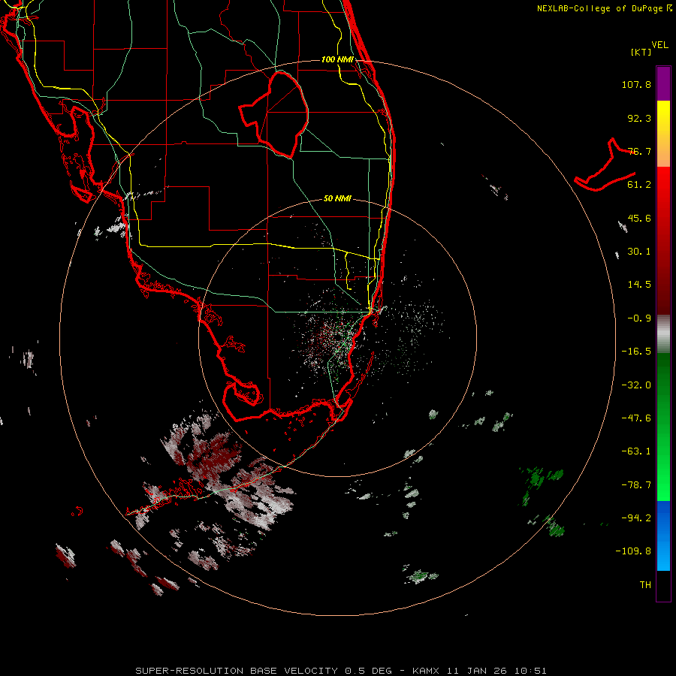Viewport: 676px width, 676px height.
Task: Click the -109.8 scale value
Action: [634, 551]
